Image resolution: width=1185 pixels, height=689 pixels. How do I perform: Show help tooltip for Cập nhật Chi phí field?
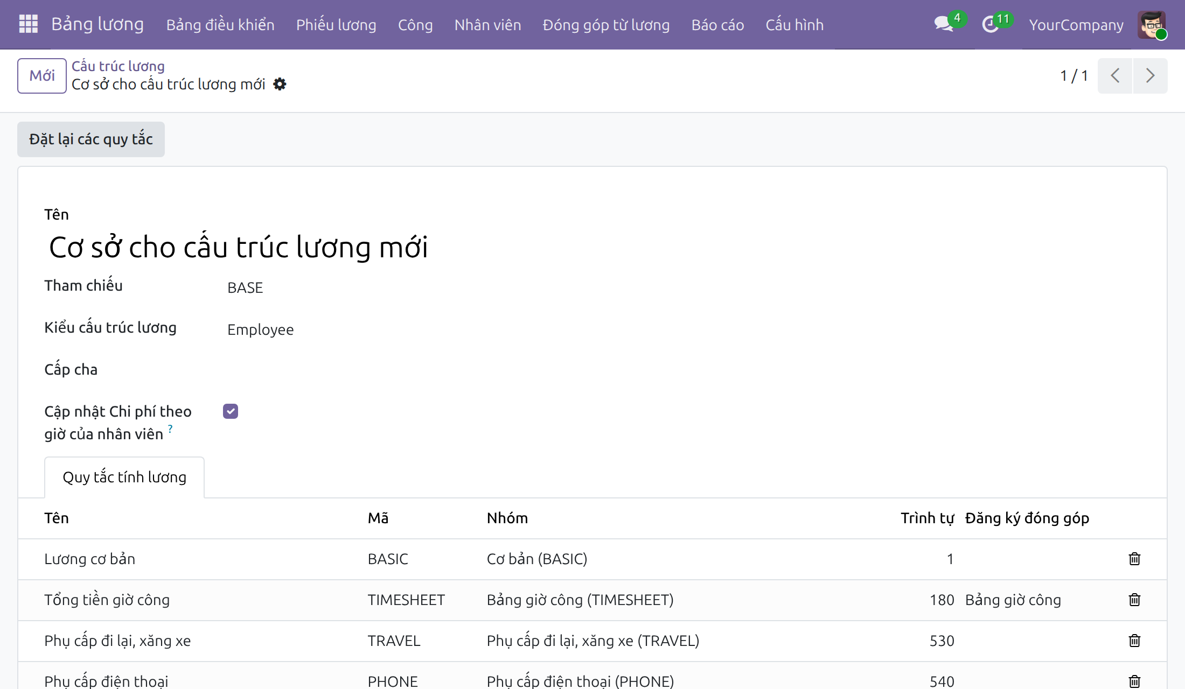coord(170,429)
